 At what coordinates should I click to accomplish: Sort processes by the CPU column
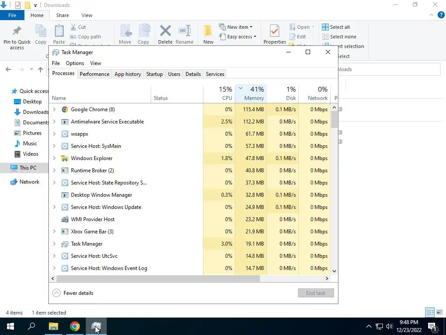point(219,93)
